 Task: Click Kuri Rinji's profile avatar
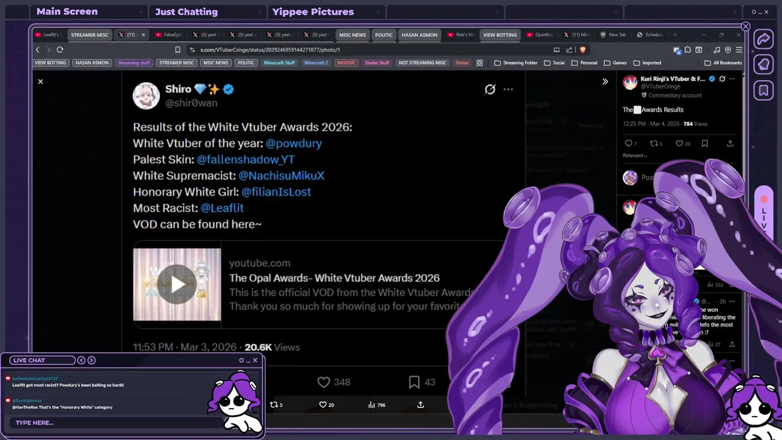point(630,82)
